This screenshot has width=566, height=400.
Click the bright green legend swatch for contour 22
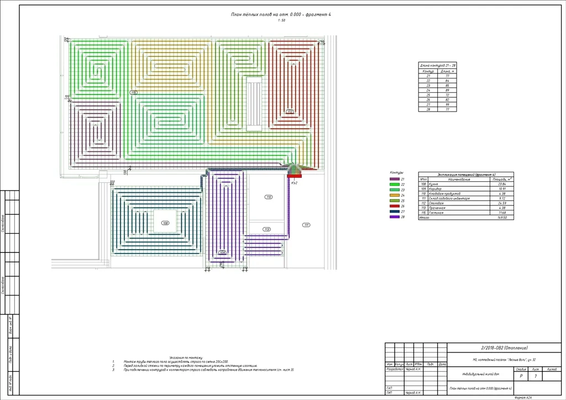click(x=394, y=185)
